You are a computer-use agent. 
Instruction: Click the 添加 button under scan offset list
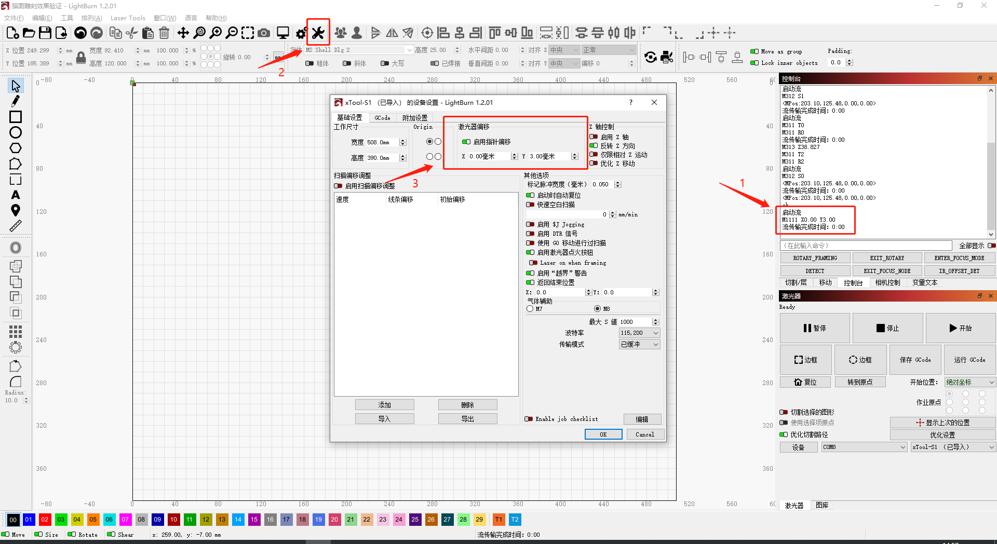point(385,405)
